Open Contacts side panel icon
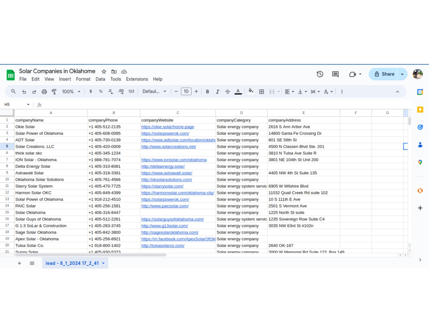429x322 pixels. coord(420,145)
